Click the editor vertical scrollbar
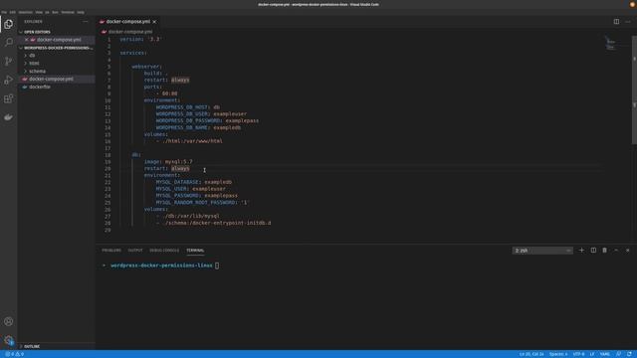Viewport: 637px width, 358px height. click(x=634, y=89)
